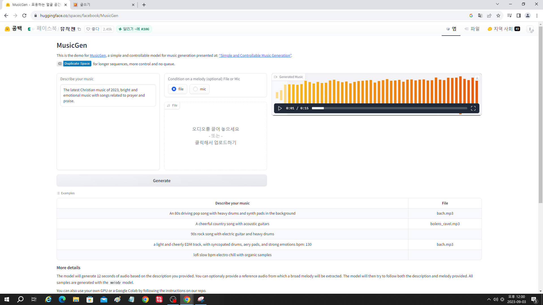Open the 지역 사회 community tab
Screen dimensions: 543x305
[x=503, y=29]
